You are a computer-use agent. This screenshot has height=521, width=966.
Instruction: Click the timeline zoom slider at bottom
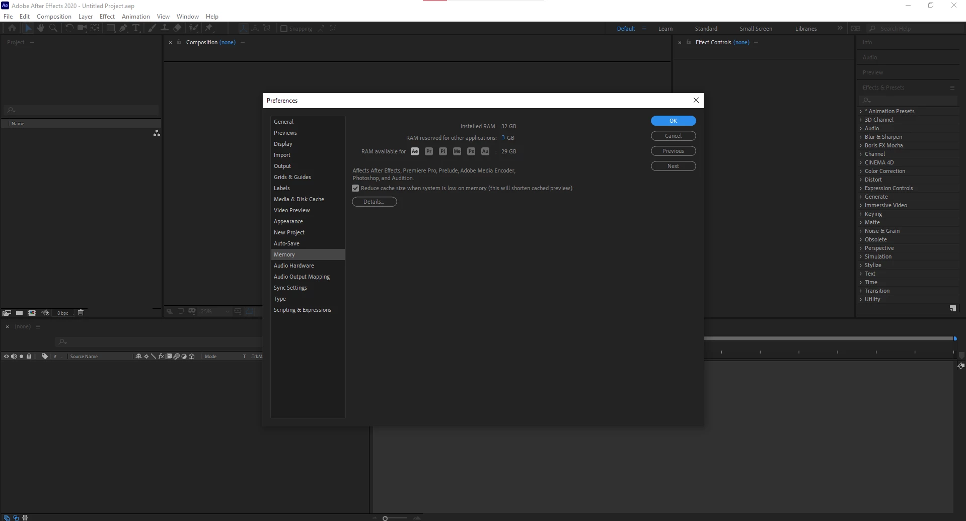(x=395, y=518)
